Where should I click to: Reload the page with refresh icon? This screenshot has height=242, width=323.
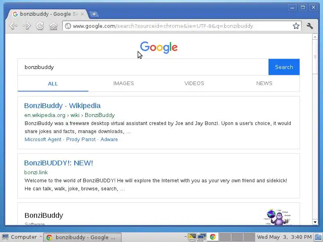pyautogui.click(x=40, y=26)
